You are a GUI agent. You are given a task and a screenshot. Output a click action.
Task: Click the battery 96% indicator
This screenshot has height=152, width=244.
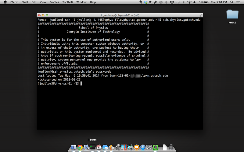203,2
